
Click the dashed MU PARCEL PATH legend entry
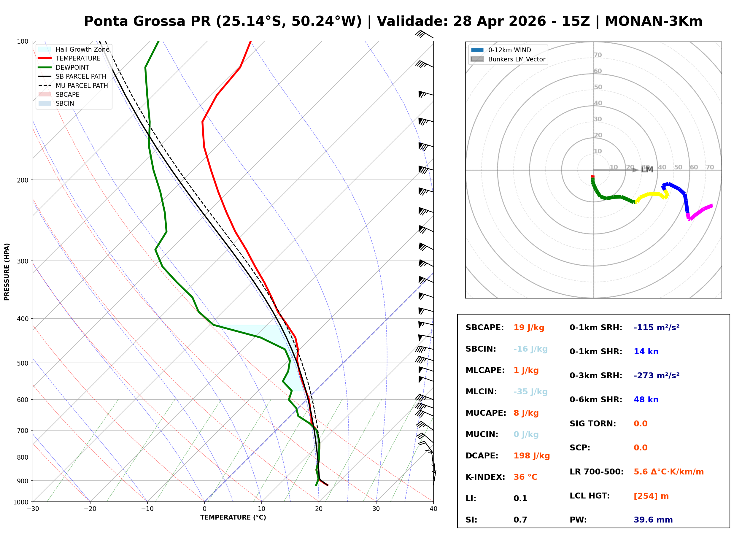tap(45, 85)
